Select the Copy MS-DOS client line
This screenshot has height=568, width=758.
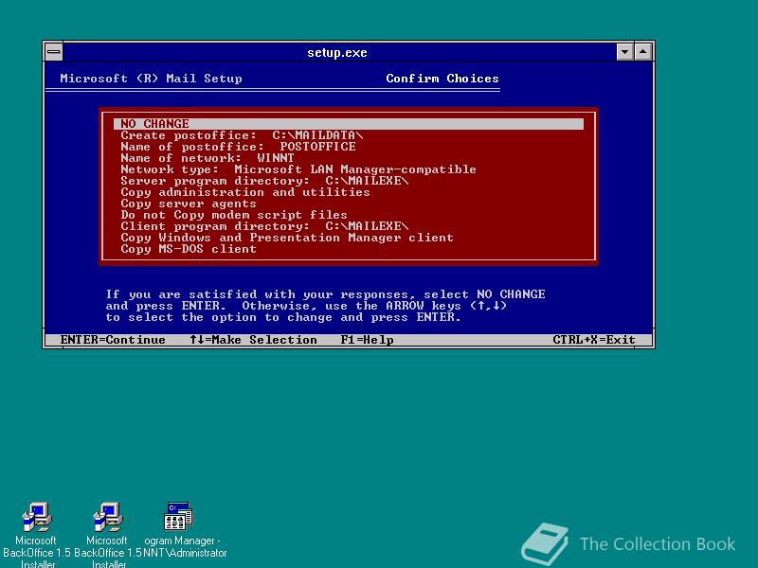pos(188,249)
